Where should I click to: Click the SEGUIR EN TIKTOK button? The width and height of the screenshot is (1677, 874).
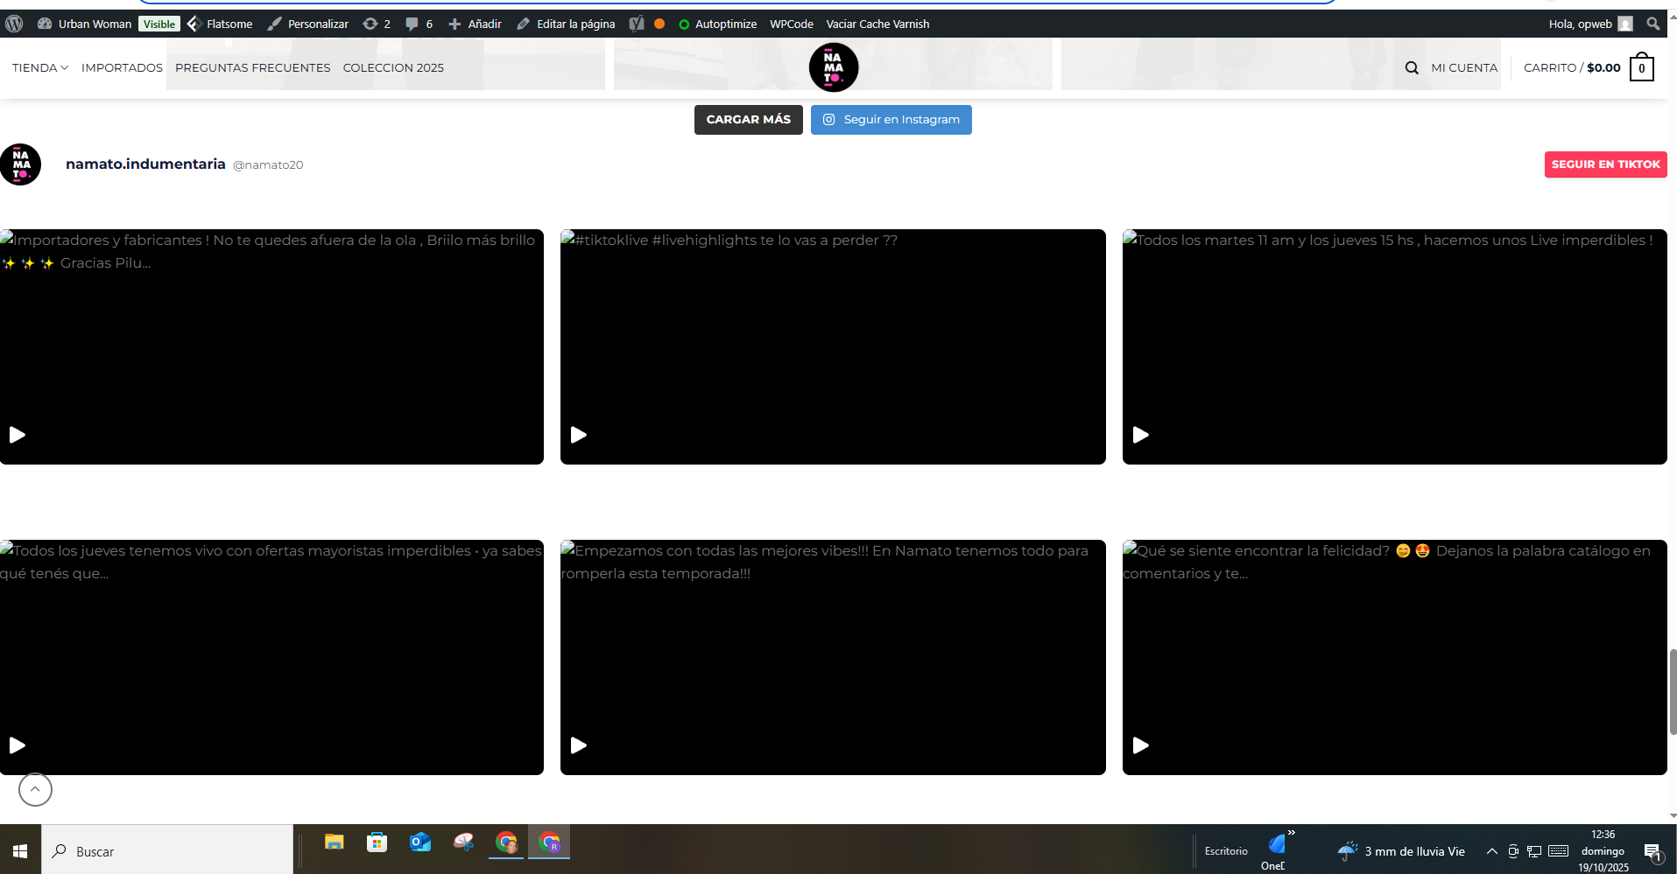(x=1605, y=164)
